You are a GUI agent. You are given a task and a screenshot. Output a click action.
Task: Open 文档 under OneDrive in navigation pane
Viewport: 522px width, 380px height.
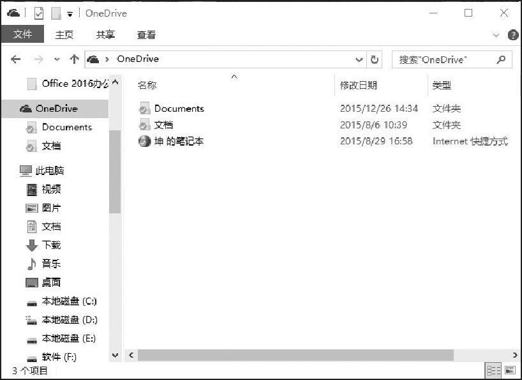(43, 146)
